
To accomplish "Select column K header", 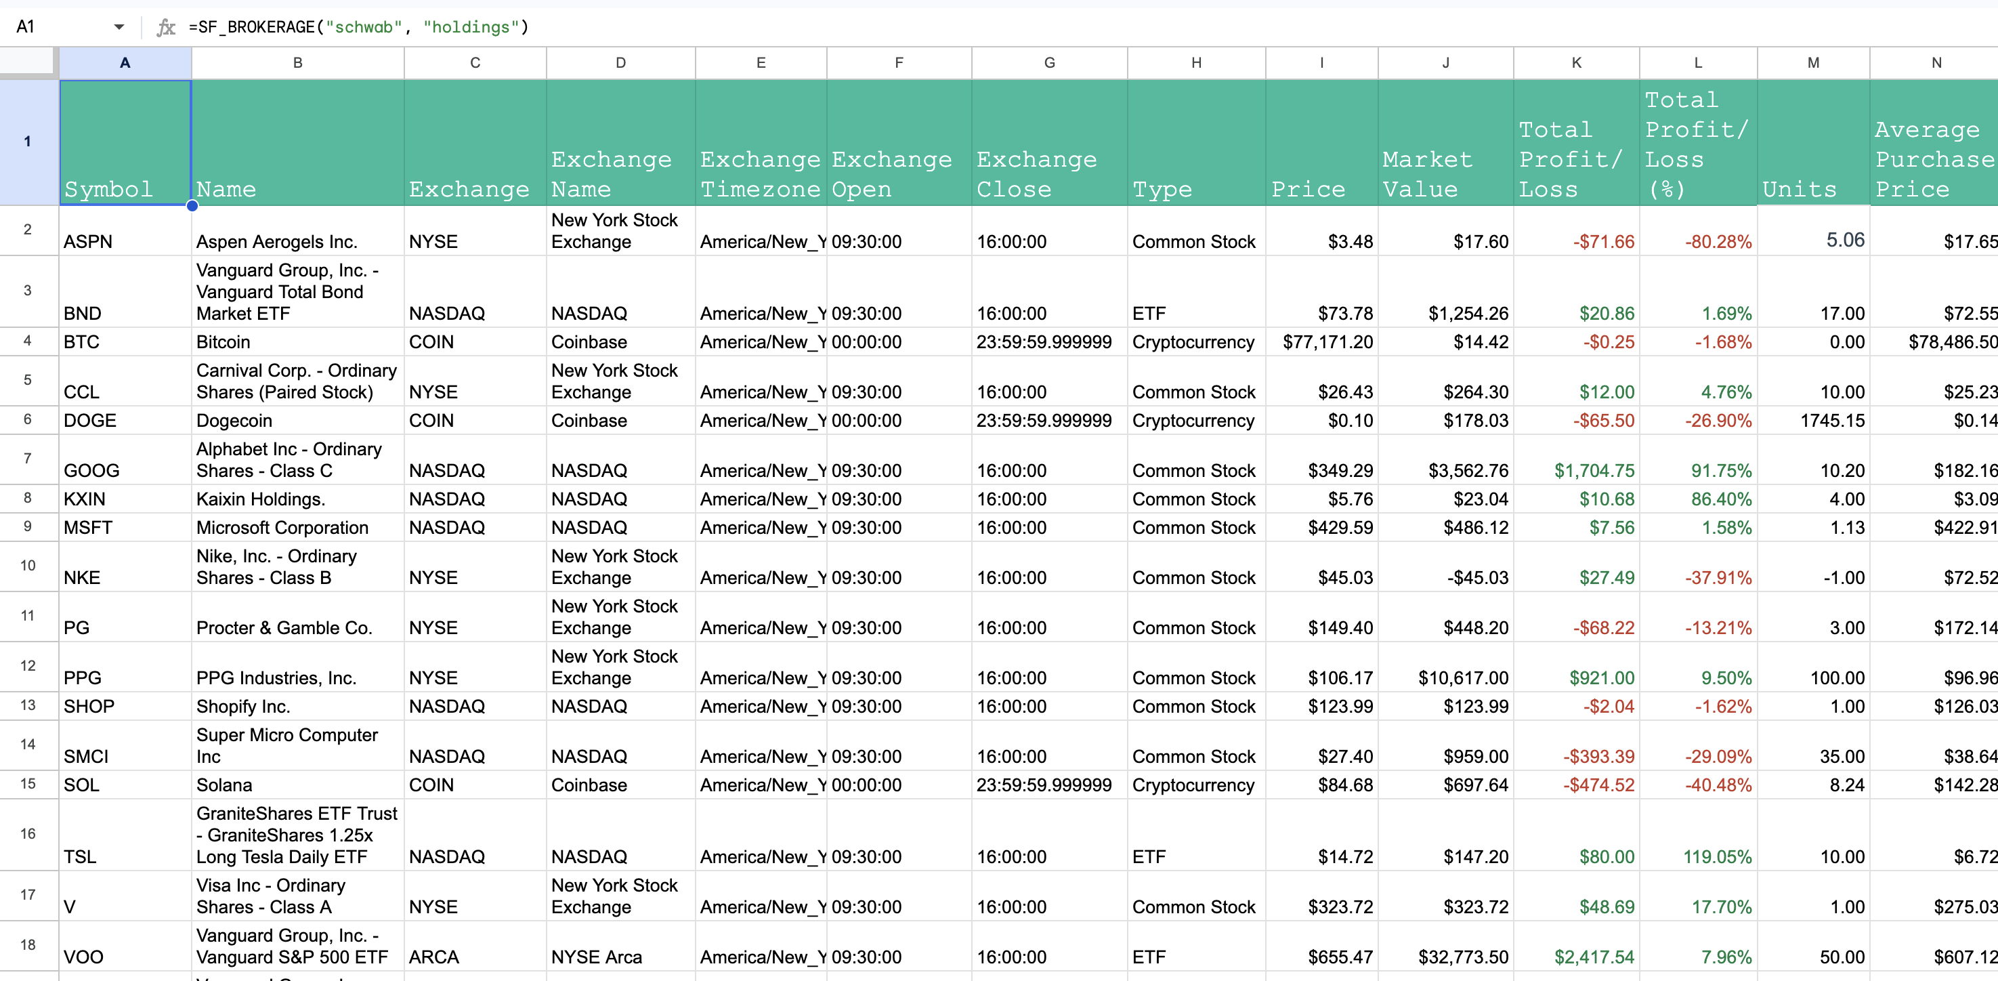I will [1576, 63].
